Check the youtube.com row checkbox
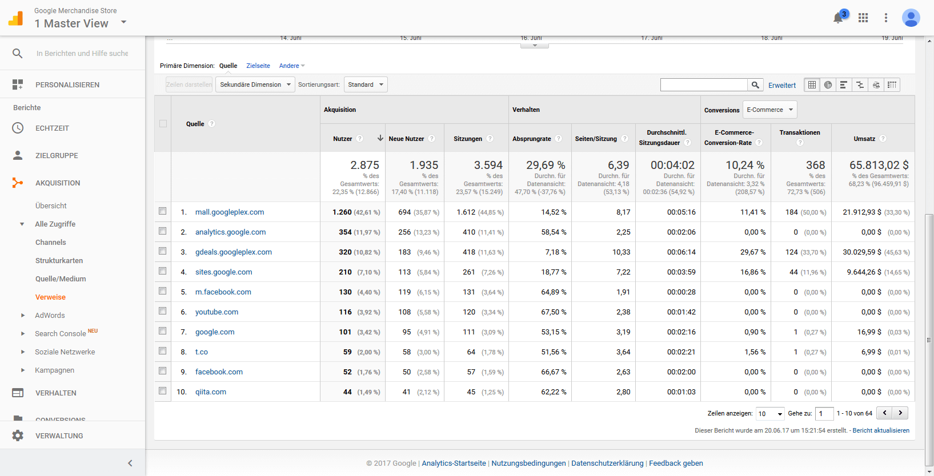934x476 pixels. coord(163,311)
